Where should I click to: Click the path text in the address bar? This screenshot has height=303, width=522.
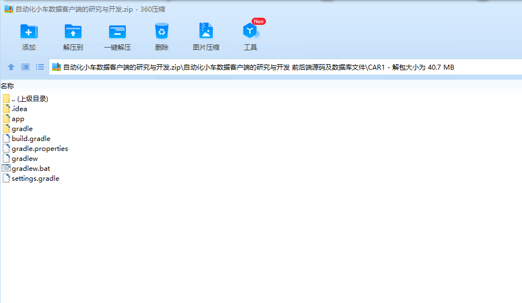coord(258,67)
